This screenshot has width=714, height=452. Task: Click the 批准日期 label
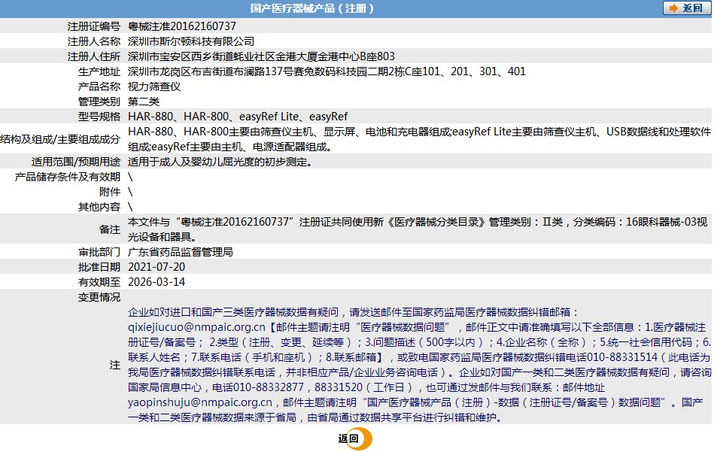coord(99,267)
